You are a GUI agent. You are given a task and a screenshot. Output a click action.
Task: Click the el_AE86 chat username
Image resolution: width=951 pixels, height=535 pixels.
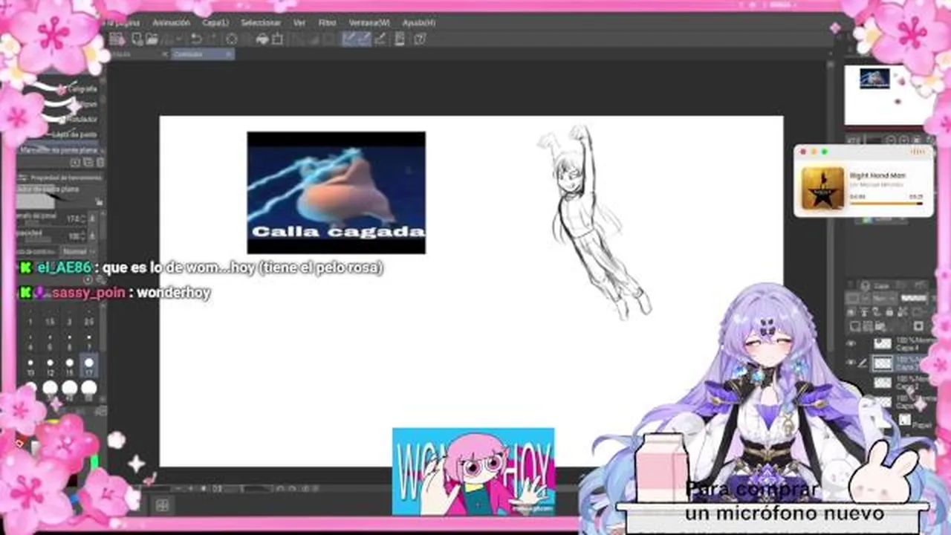click(65, 267)
